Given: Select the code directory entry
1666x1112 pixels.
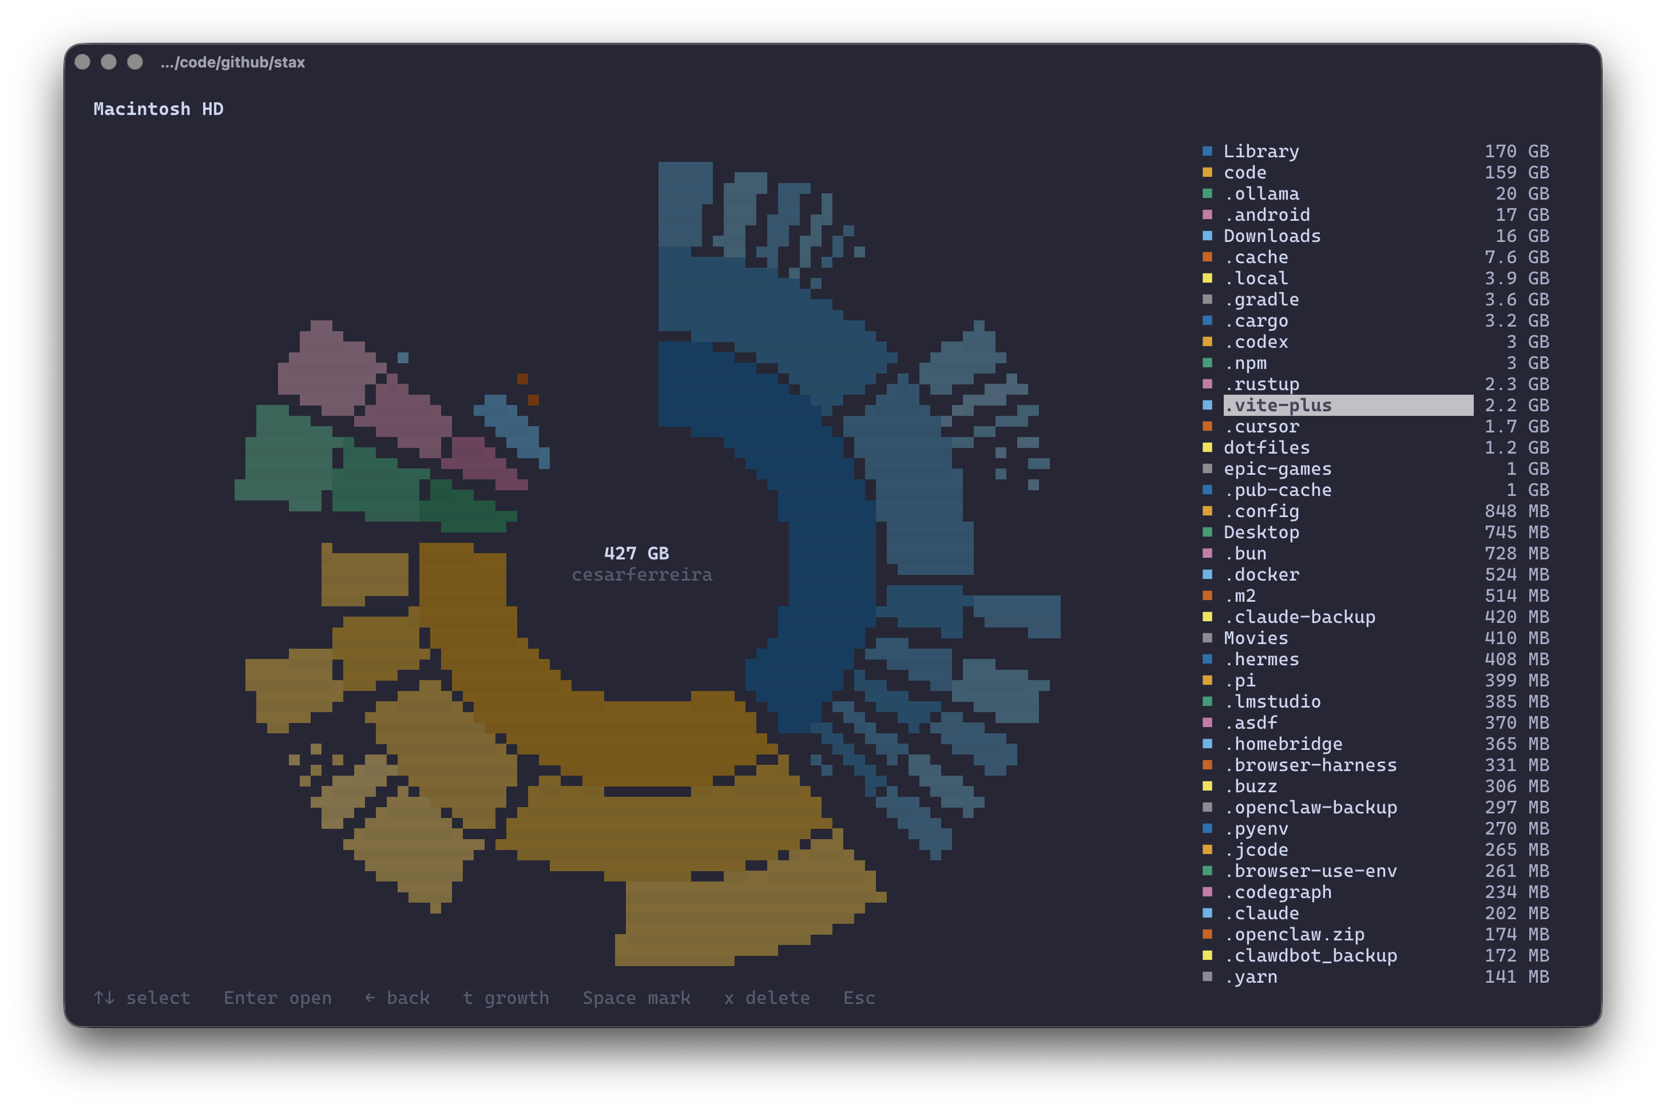Looking at the screenshot, I should coord(1375,172).
